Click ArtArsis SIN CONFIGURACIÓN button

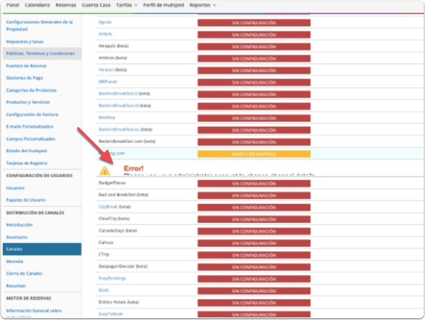tap(254, 59)
